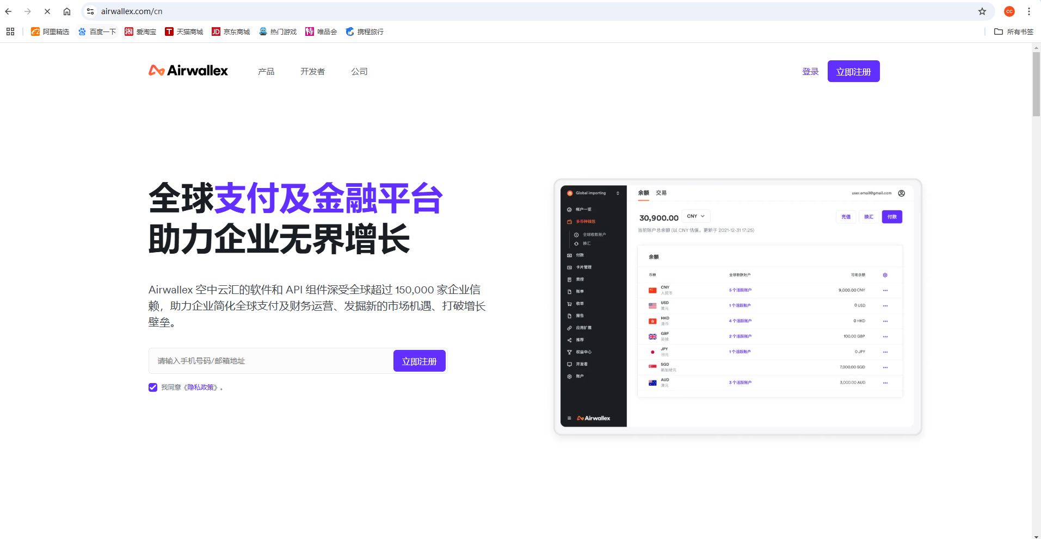Click the page scrollbar thumb
Image resolution: width=1041 pixels, height=539 pixels.
coord(1036,84)
